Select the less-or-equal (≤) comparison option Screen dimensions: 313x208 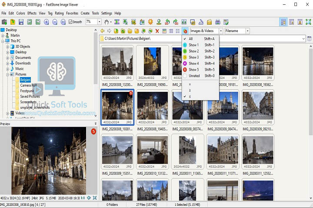coord(200,96)
